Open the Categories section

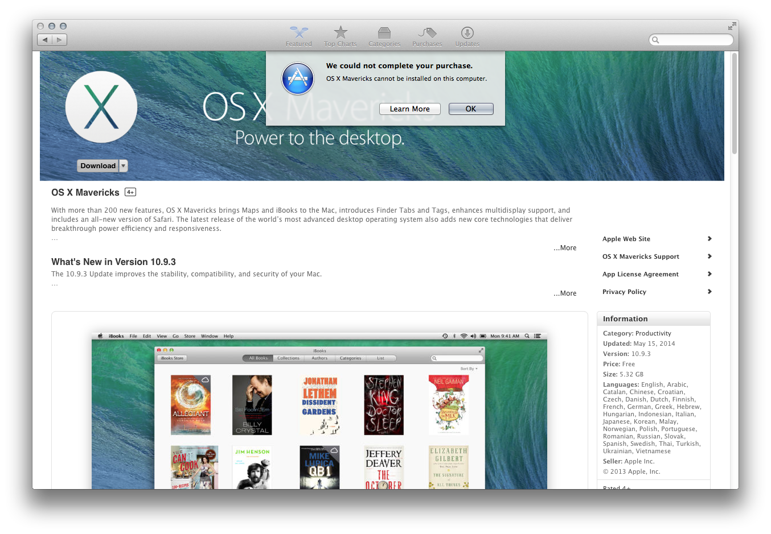pyautogui.click(x=384, y=36)
